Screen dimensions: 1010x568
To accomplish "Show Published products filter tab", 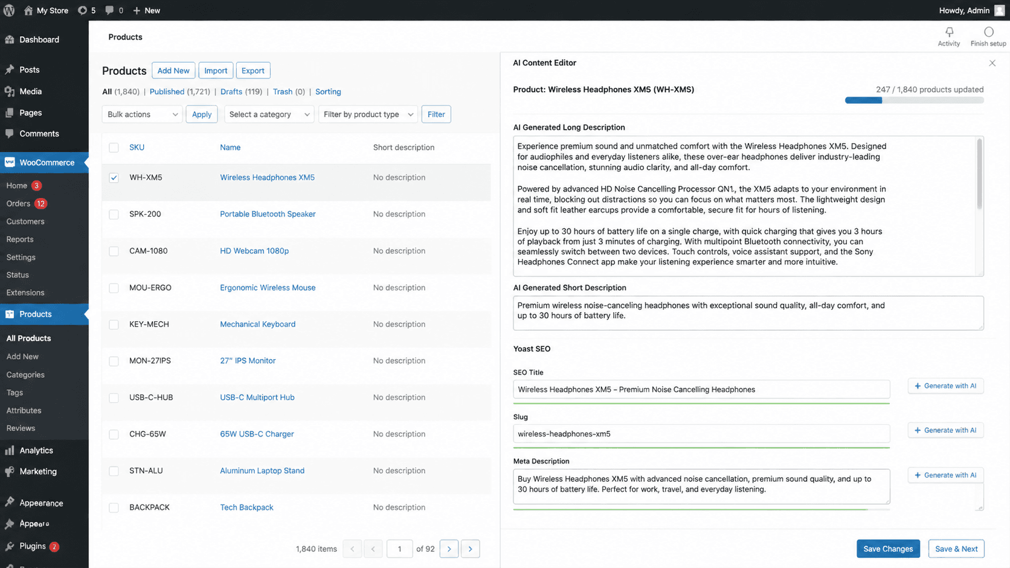I will [167, 92].
